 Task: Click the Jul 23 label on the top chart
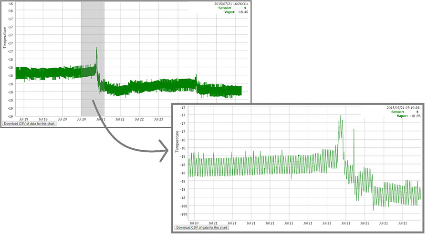click(x=158, y=119)
